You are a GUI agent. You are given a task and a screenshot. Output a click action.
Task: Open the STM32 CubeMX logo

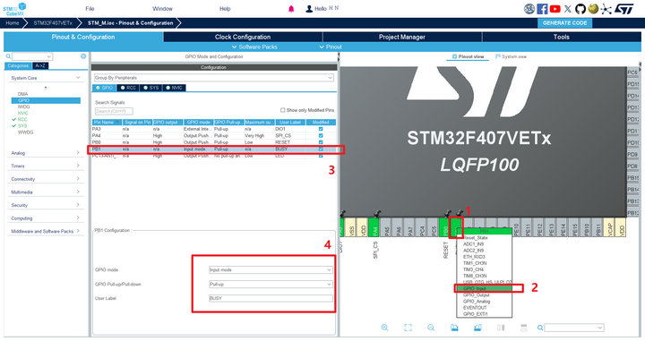[x=15, y=9]
